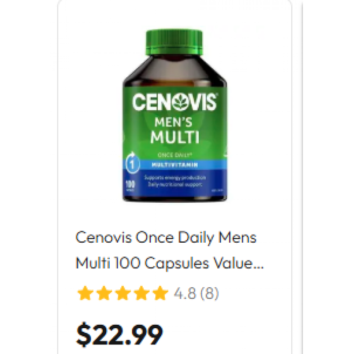Image resolution: width=354 pixels, height=354 pixels.
Task: Click the second yellow rating star
Action: [x=104, y=293]
